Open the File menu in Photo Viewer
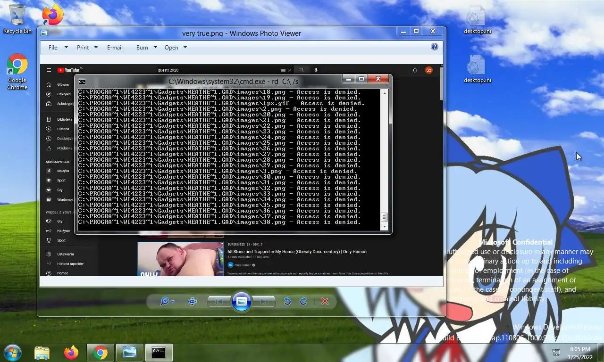 click(53, 48)
